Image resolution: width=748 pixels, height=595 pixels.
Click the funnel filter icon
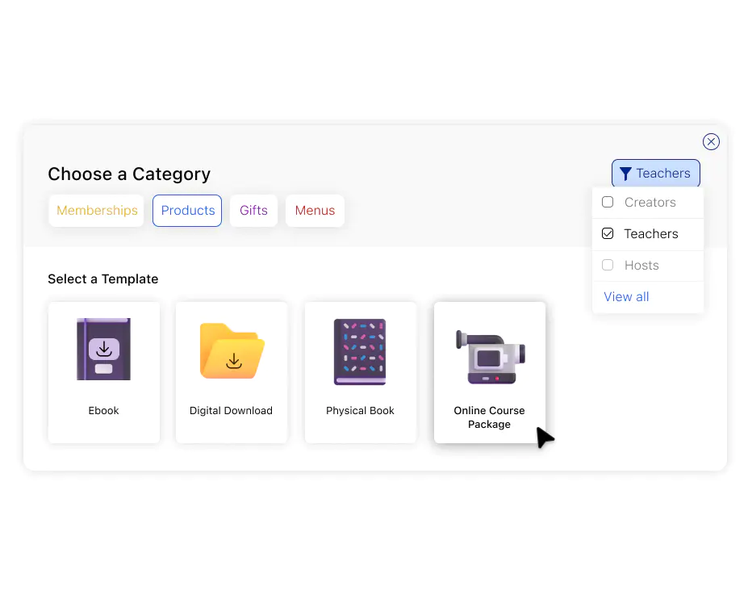pos(625,174)
